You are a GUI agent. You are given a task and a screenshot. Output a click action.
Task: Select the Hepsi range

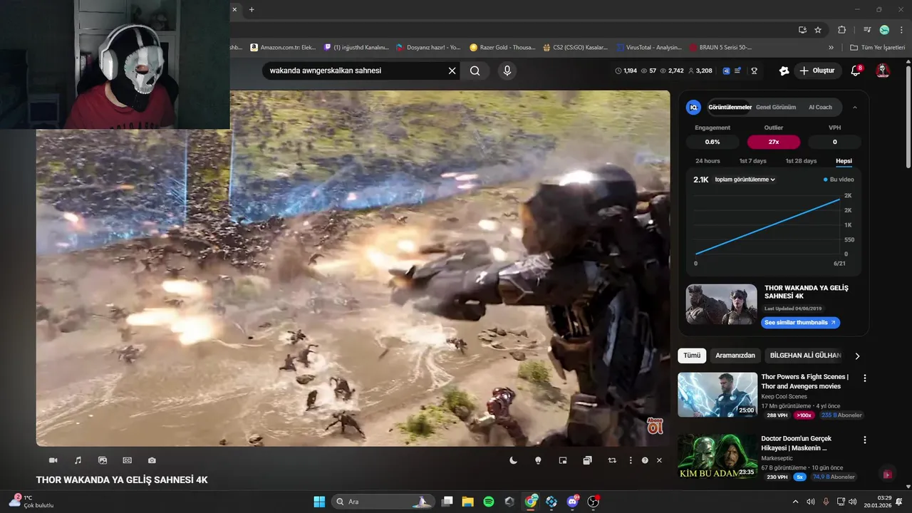844,161
